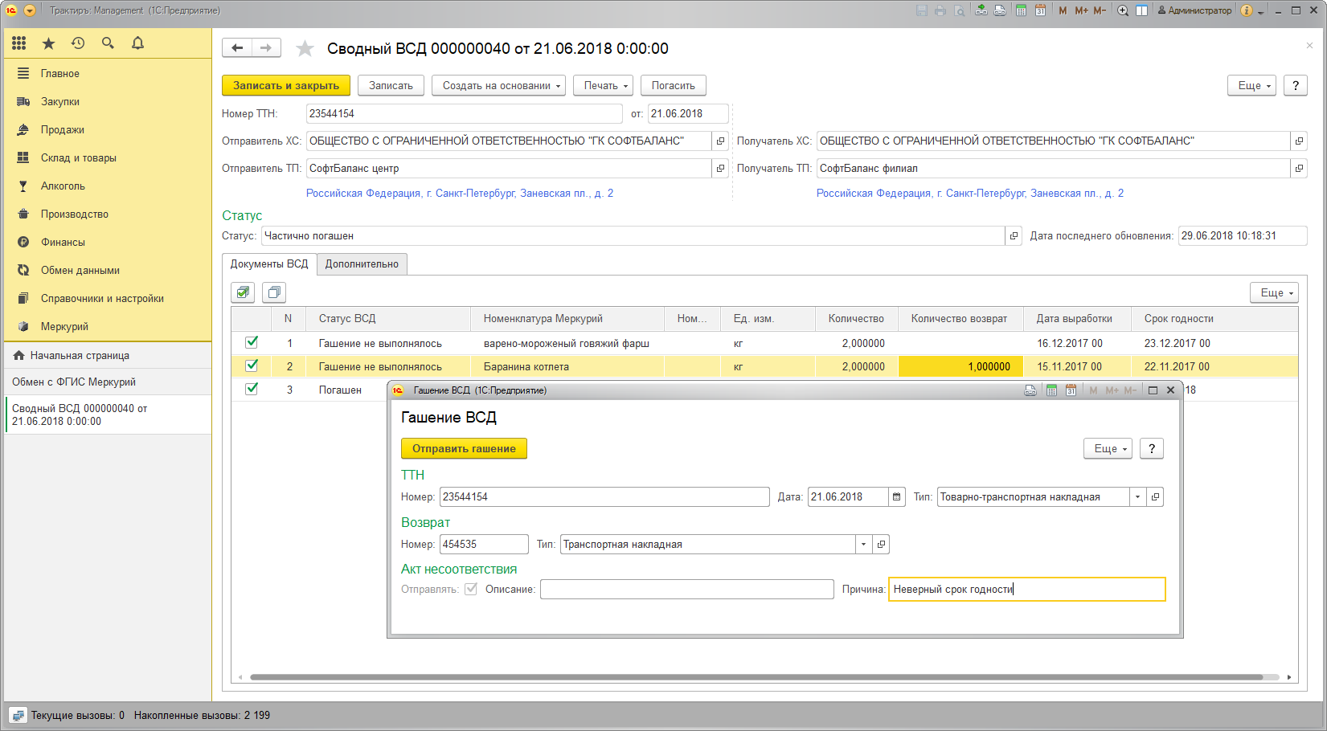Go back with left arrow button
The width and height of the screenshot is (1327, 731).
coord(237,48)
